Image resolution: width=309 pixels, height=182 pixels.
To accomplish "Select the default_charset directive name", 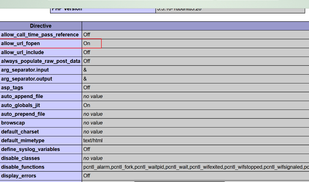I will [x=20, y=132].
